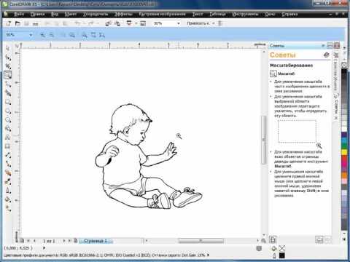Screen dimensions: 350x262
Task: Select the Rectangle tool
Action: coord(8,102)
